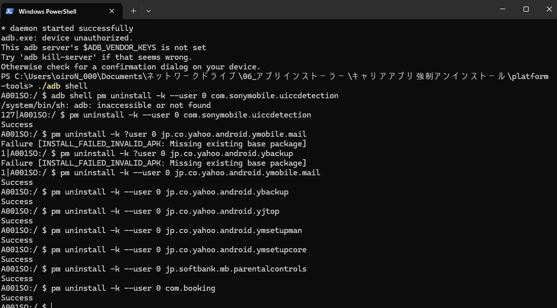The width and height of the screenshot is (557, 308).
Task: Click the jp.softbank.mb.parentalcontrols command line
Action: coord(154,268)
